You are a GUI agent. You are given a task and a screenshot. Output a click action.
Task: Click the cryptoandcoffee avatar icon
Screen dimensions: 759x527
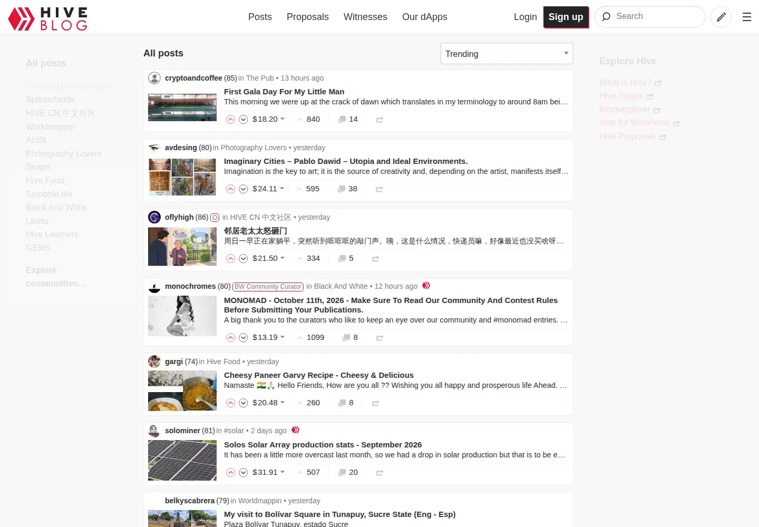(x=154, y=78)
